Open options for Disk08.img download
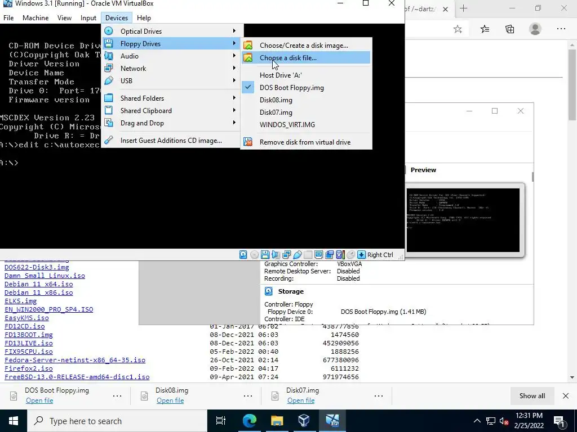The width and height of the screenshot is (577, 432). coord(248,395)
